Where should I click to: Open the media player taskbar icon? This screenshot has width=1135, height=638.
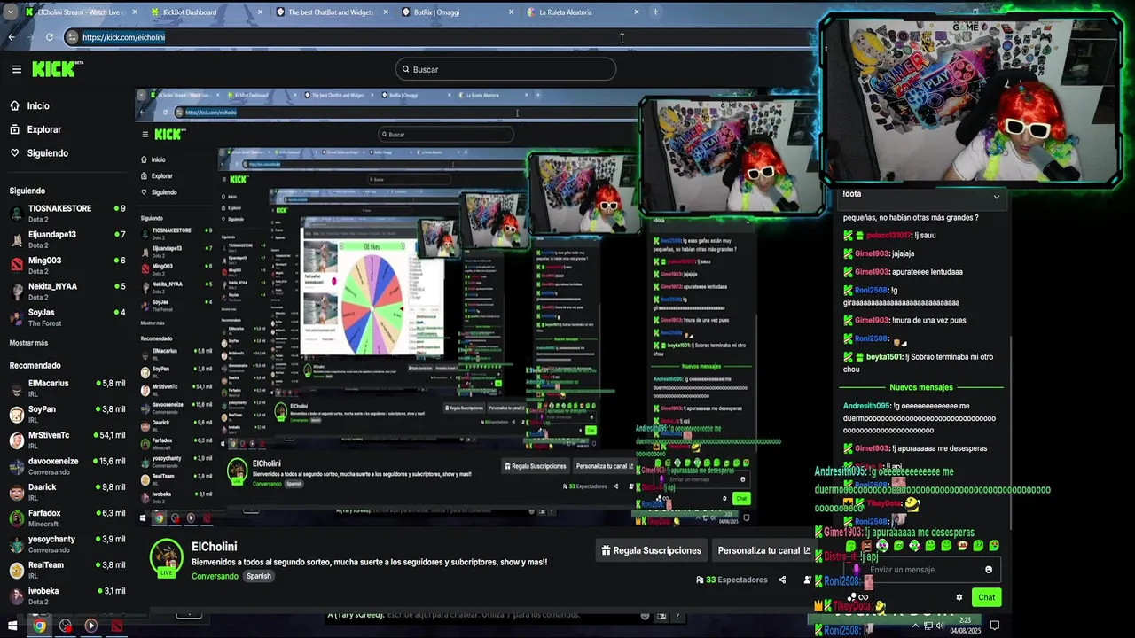pos(90,626)
